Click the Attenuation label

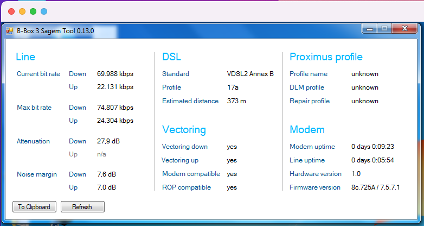pyautogui.click(x=33, y=141)
